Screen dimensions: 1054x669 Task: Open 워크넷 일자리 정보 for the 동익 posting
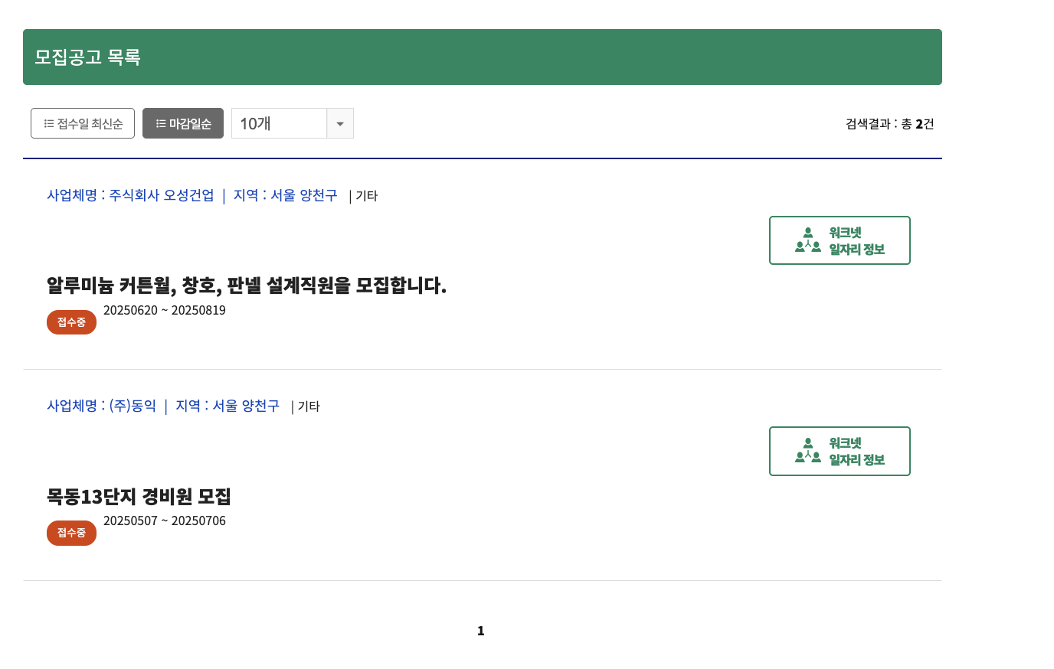click(x=840, y=451)
